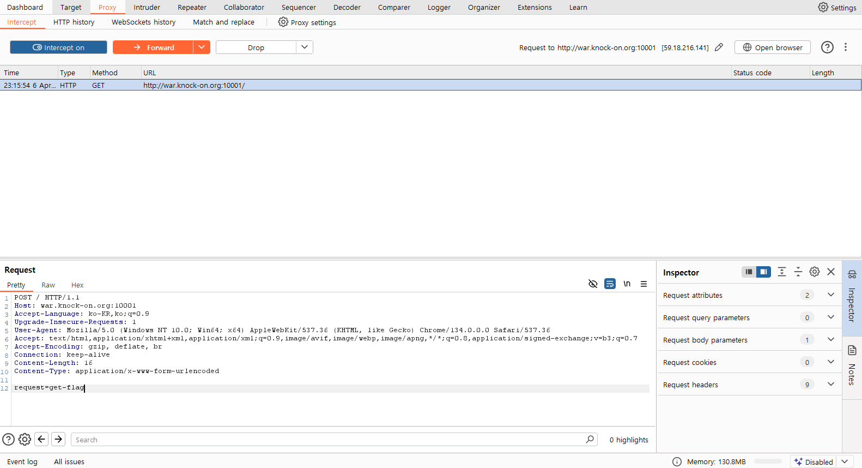The image size is (862, 468).
Task: Open the Logger tab
Action: click(x=439, y=7)
